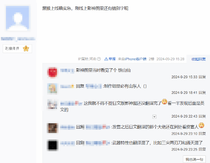Click 回复 next to 18:41 timestamp
Viewport: 210px width, 163px height.
202,92
